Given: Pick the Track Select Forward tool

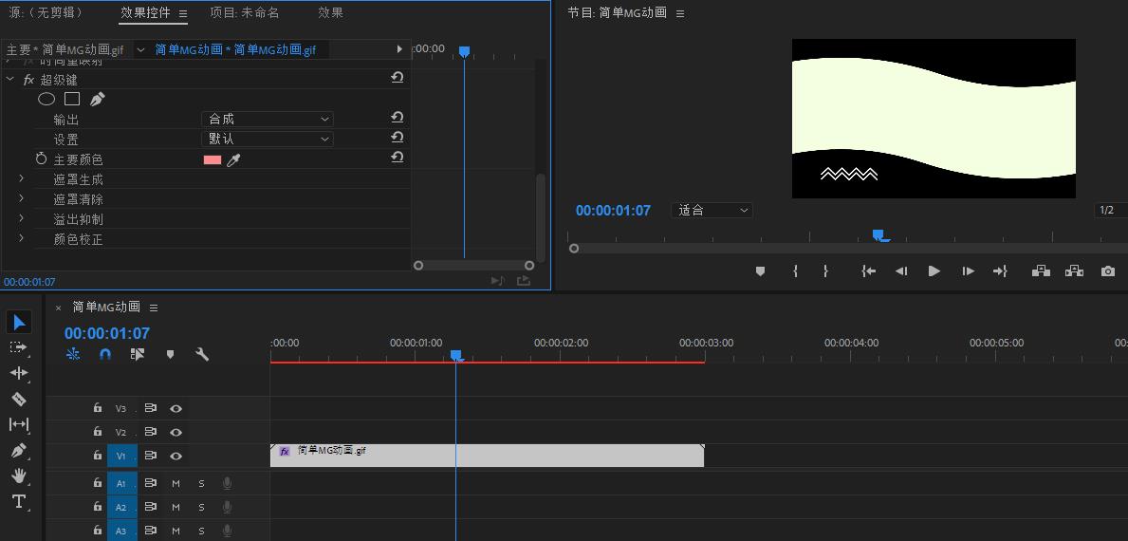Looking at the screenshot, I should (x=19, y=347).
